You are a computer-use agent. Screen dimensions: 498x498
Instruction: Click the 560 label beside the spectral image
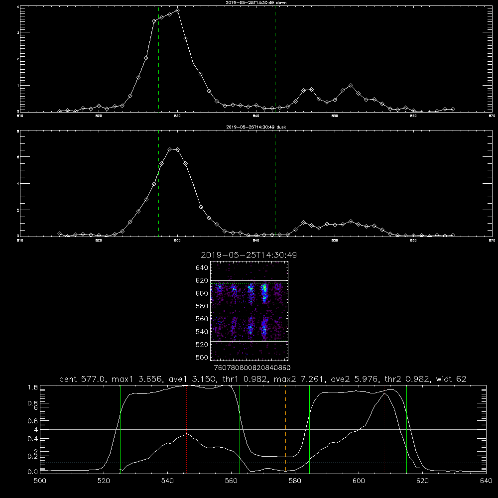202,319
